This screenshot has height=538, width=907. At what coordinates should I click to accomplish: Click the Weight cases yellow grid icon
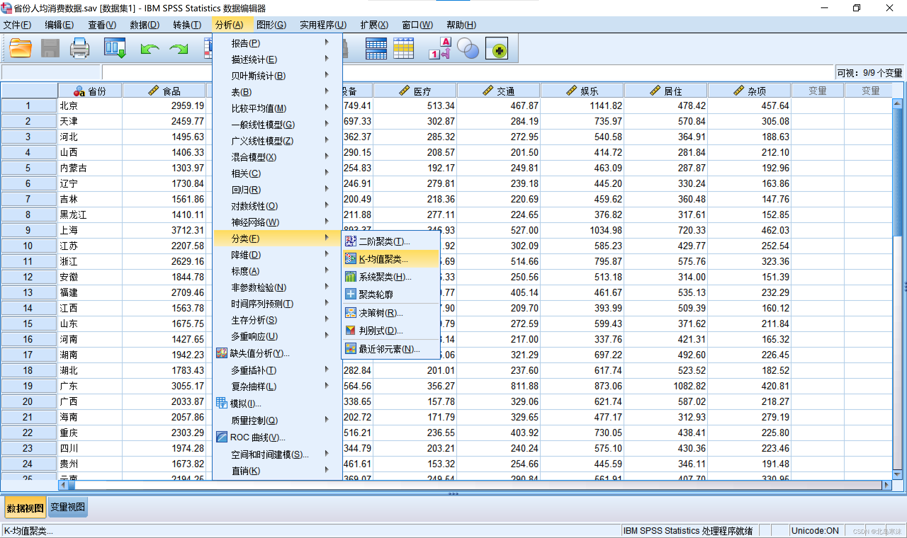point(404,48)
